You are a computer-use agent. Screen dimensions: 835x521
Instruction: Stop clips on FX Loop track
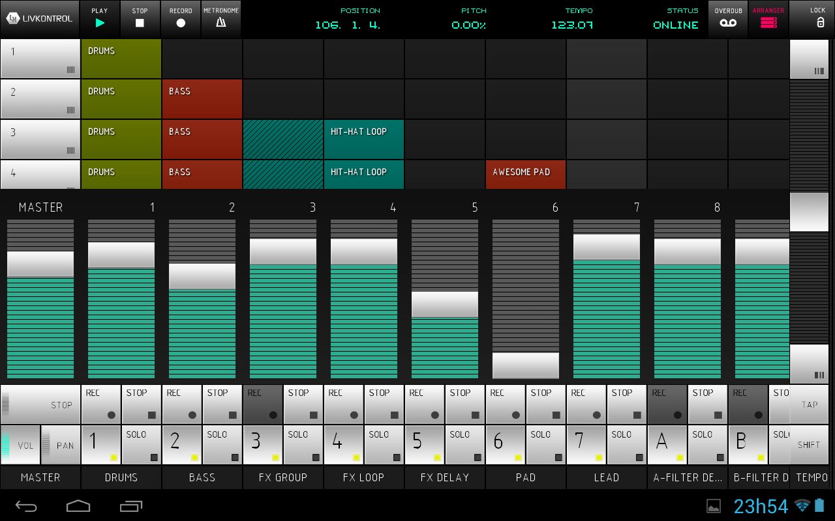click(384, 404)
